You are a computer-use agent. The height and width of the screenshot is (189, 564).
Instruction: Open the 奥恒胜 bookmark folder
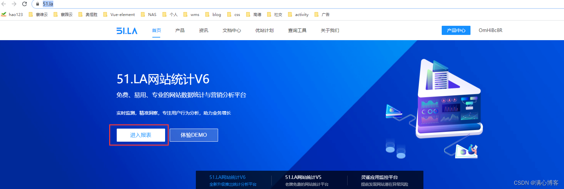tap(88, 14)
